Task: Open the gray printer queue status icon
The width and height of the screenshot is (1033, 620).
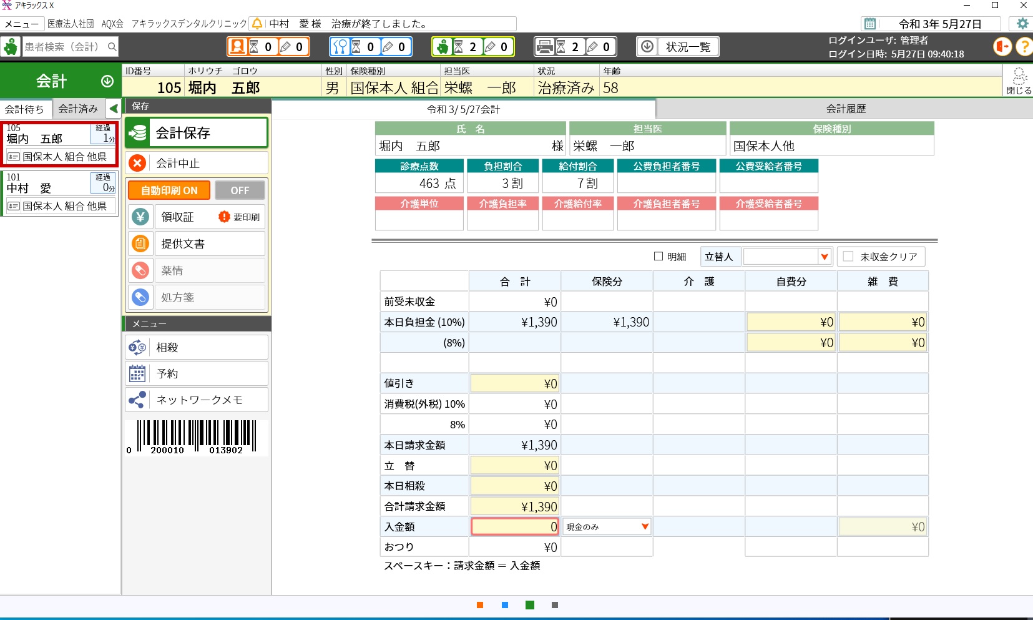Action: 545,47
